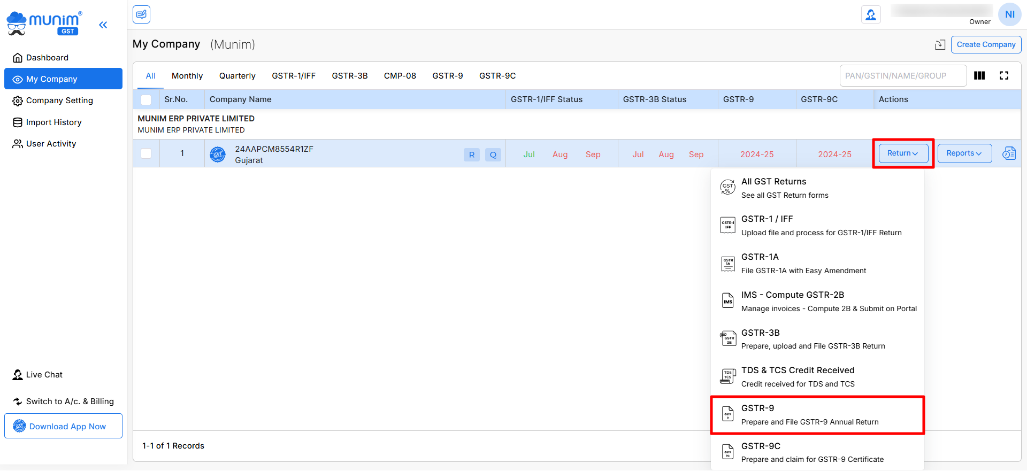Click the All GST Returns icon
1027x471 pixels.
(x=728, y=188)
